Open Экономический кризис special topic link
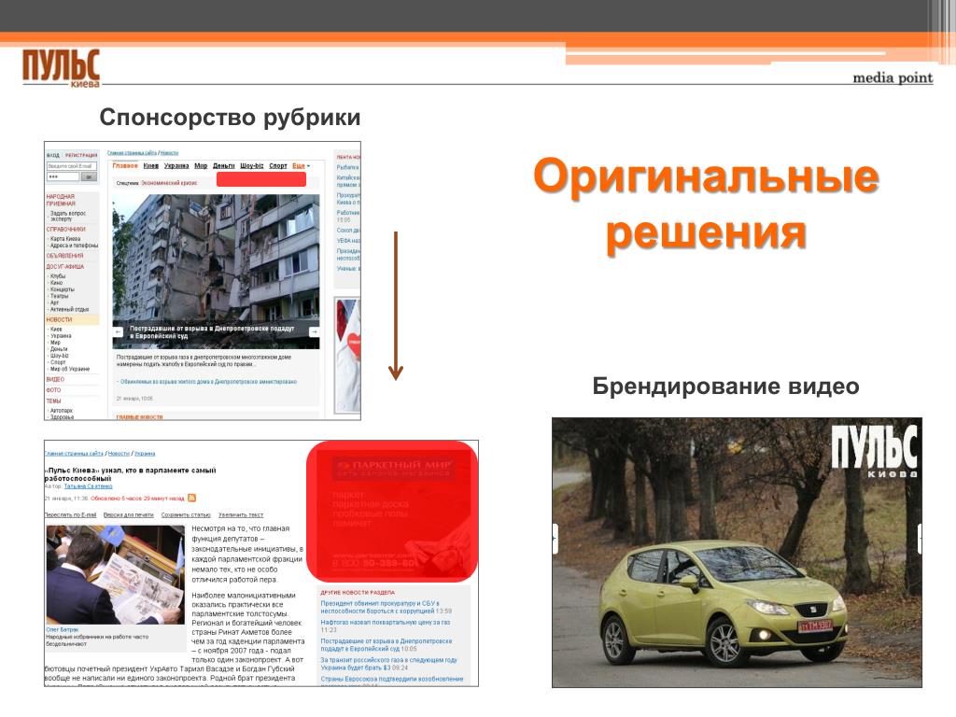 point(169,183)
